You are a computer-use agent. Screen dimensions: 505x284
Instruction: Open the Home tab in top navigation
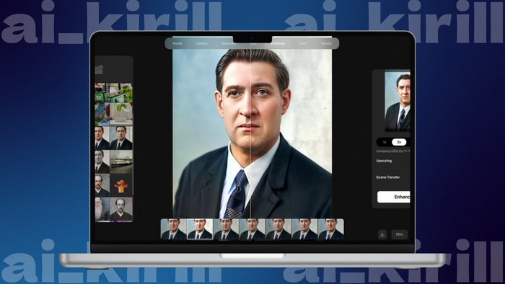click(x=177, y=43)
